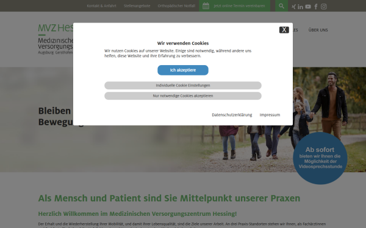
Task: Click 'Jetzt online Termin vereinbaren'
Action: tap(239, 6)
